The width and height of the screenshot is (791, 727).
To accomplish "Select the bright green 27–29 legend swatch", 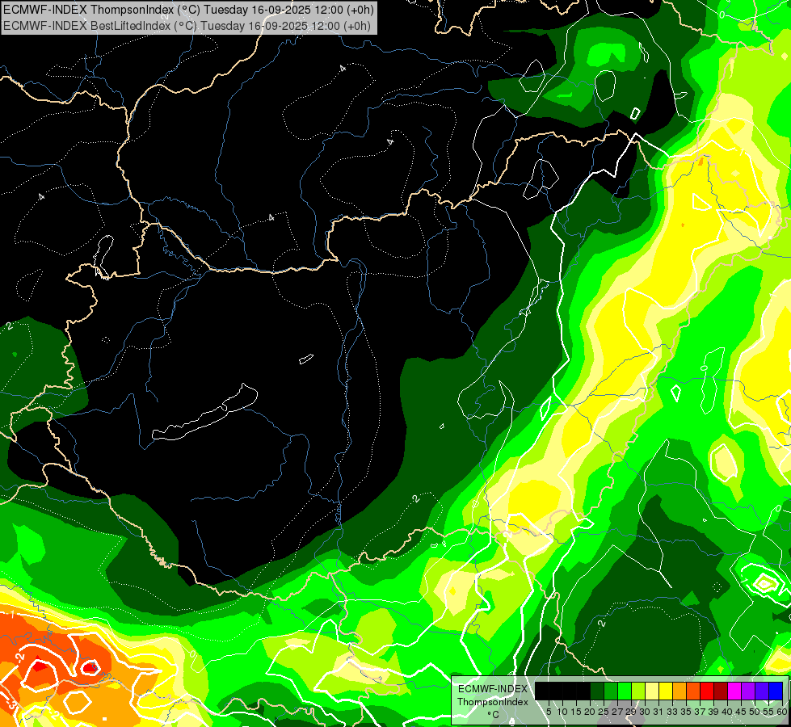I will click(625, 691).
